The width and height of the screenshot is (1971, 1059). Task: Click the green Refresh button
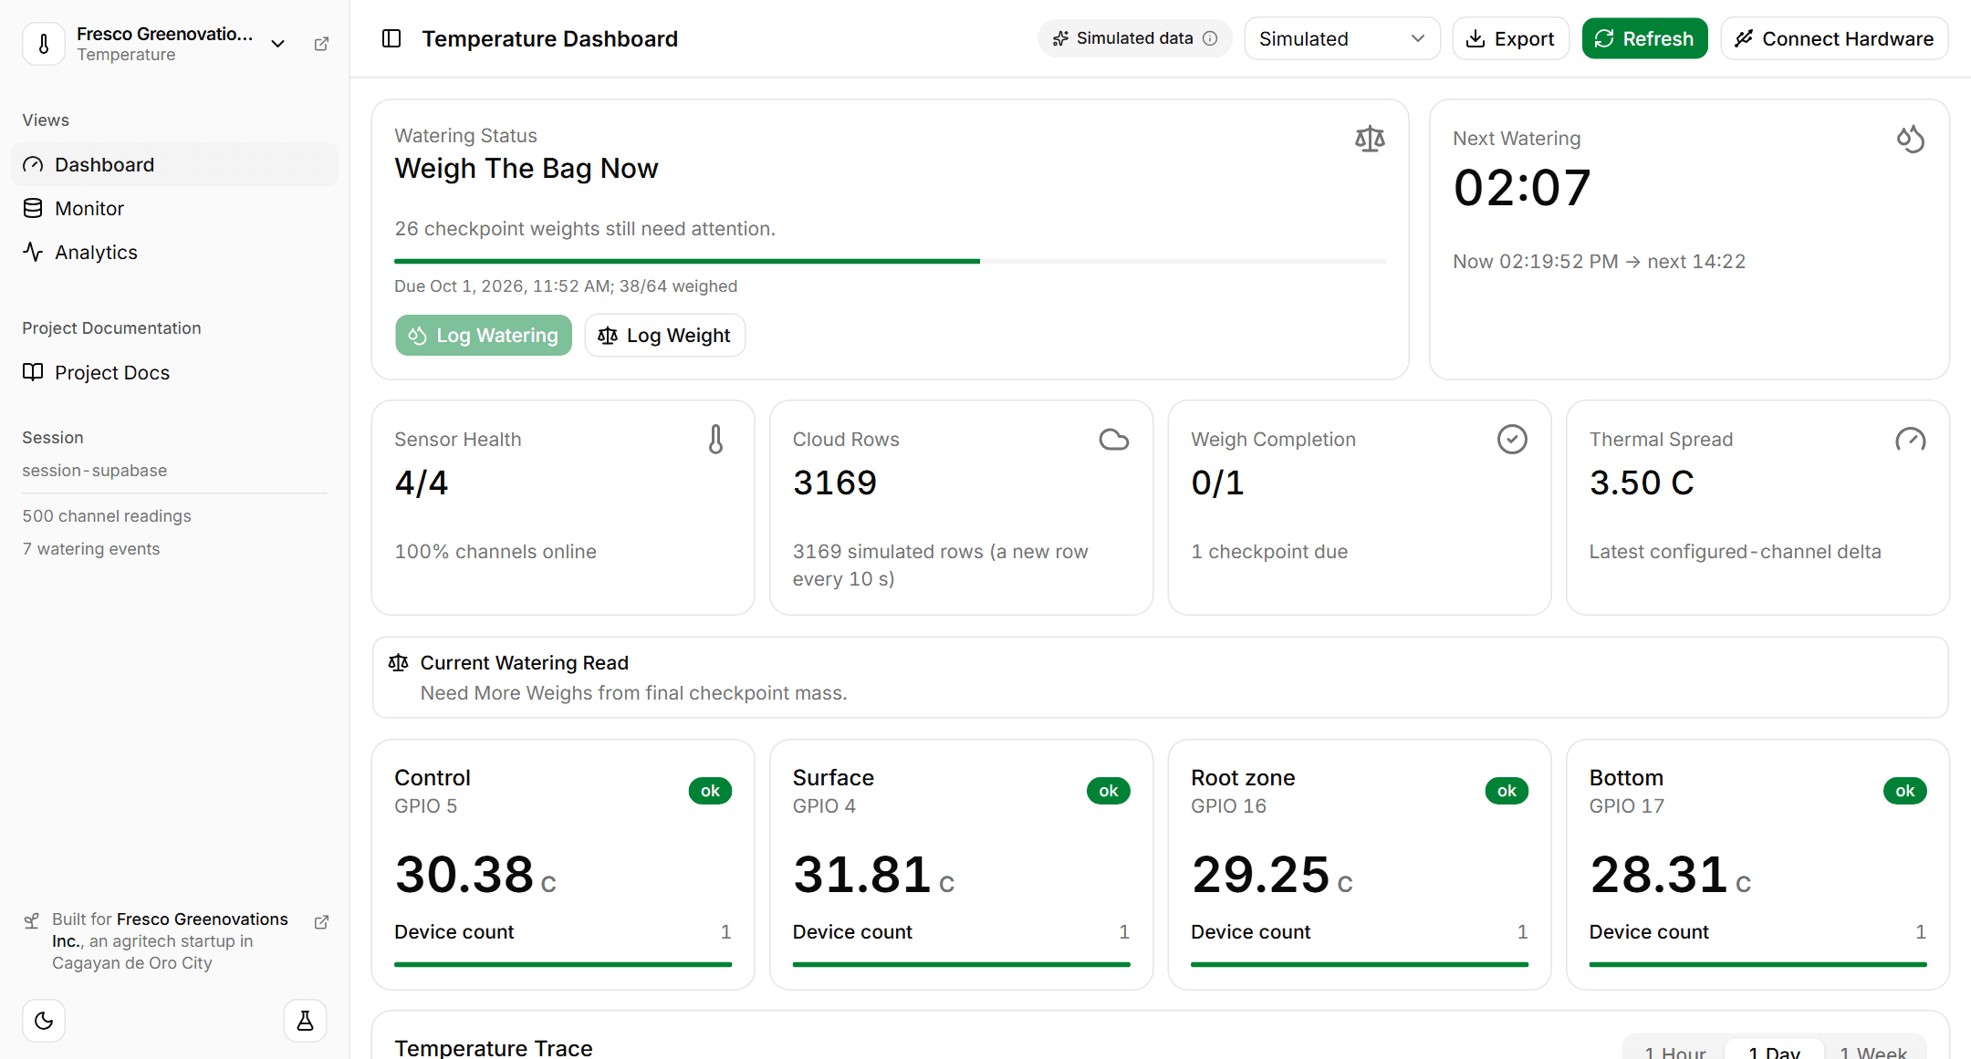point(1644,38)
